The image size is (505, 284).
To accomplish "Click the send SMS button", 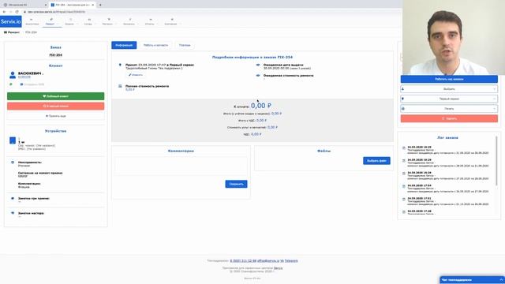I will (x=32, y=84).
